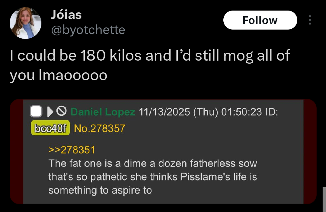Open the three-dot more options menu
The image size is (326, 212).
(x=309, y=20)
